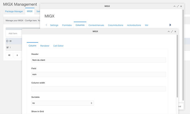Viewport: 190px width, 114px height.
Task: Select the Columns tab in MIGX window
Action: (x=80, y=25)
